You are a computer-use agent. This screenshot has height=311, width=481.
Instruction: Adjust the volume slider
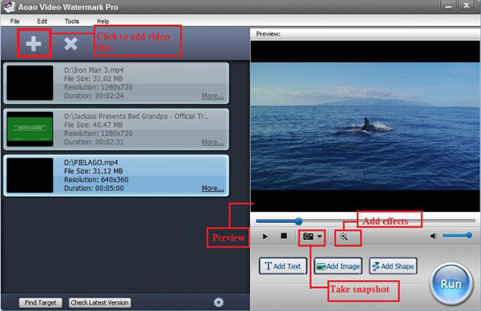(x=458, y=236)
